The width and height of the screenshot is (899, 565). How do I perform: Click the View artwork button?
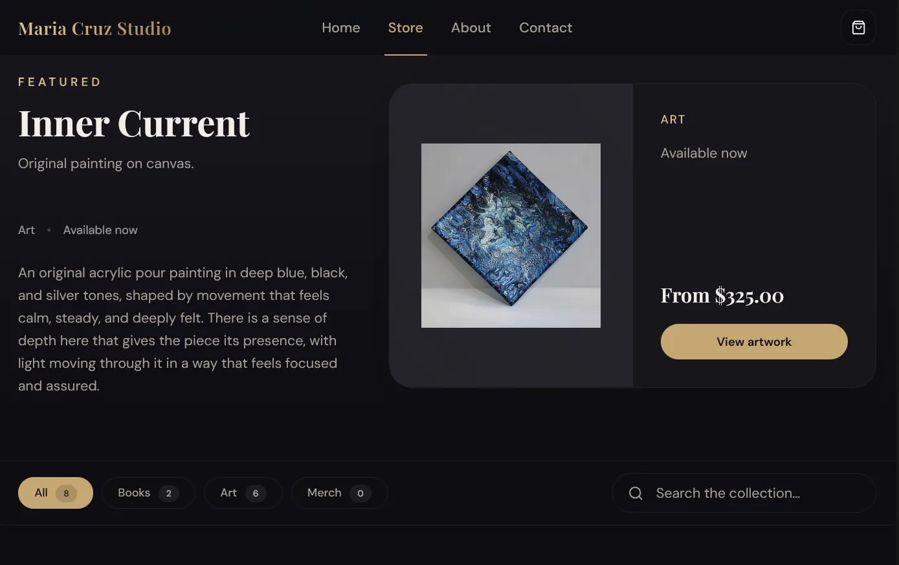pyautogui.click(x=754, y=341)
